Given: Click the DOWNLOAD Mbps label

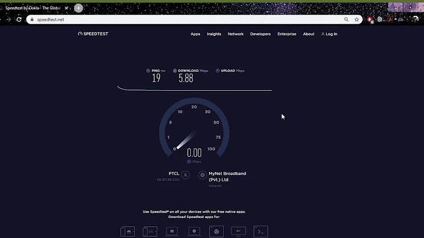Looking at the screenshot, I should (x=193, y=71).
